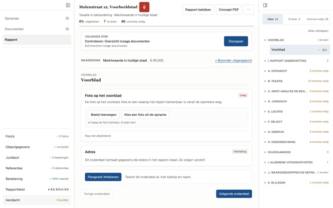Screen dimensions: 333x208
Task: Expand K. BIJLAGEN section
Action: point(296,183)
